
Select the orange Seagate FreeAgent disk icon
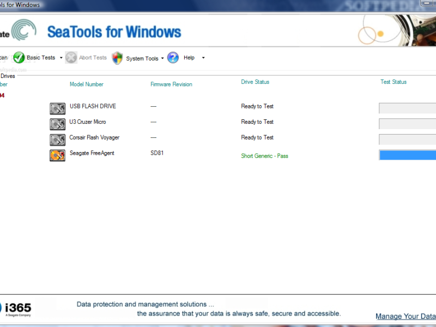[x=58, y=155]
